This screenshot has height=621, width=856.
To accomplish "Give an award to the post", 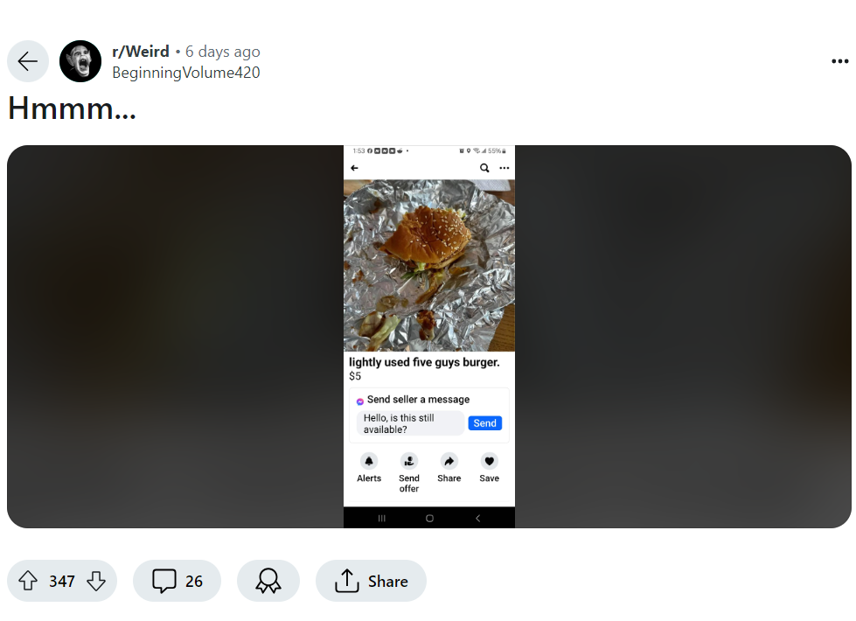I will 268,581.
